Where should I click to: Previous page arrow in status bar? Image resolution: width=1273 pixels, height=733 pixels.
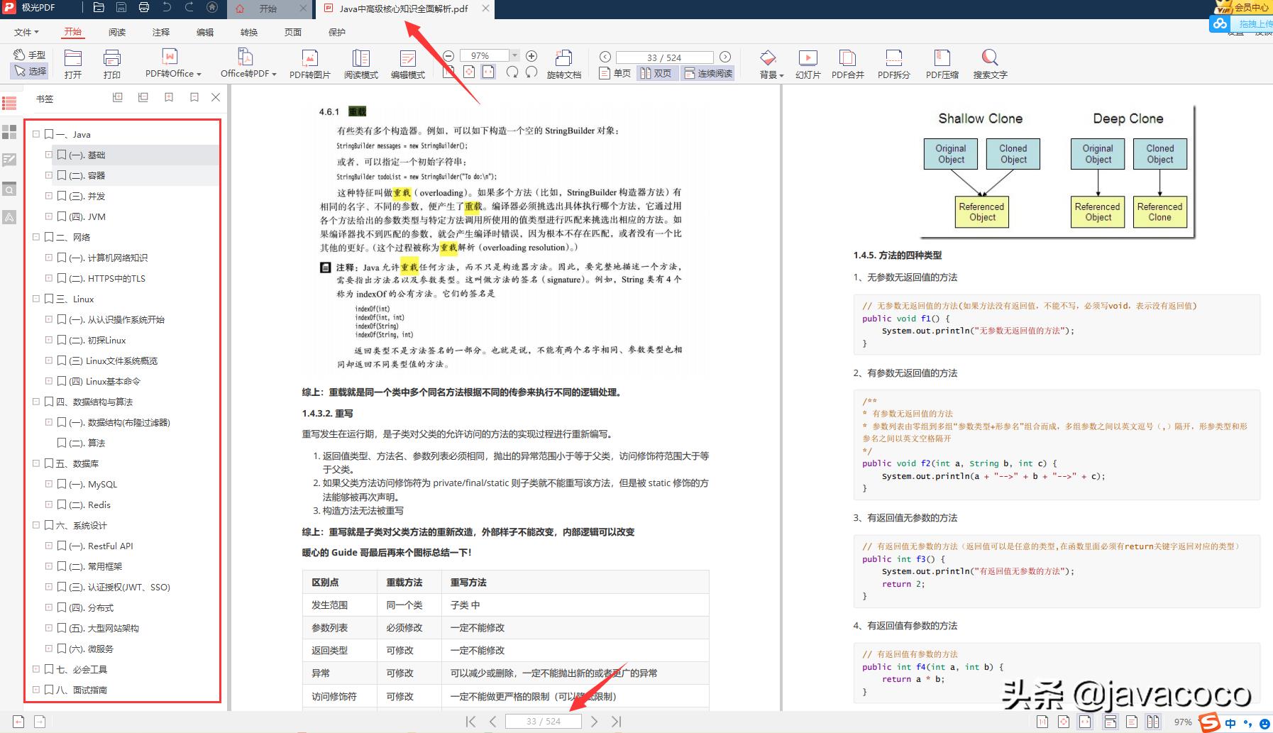pyautogui.click(x=493, y=721)
